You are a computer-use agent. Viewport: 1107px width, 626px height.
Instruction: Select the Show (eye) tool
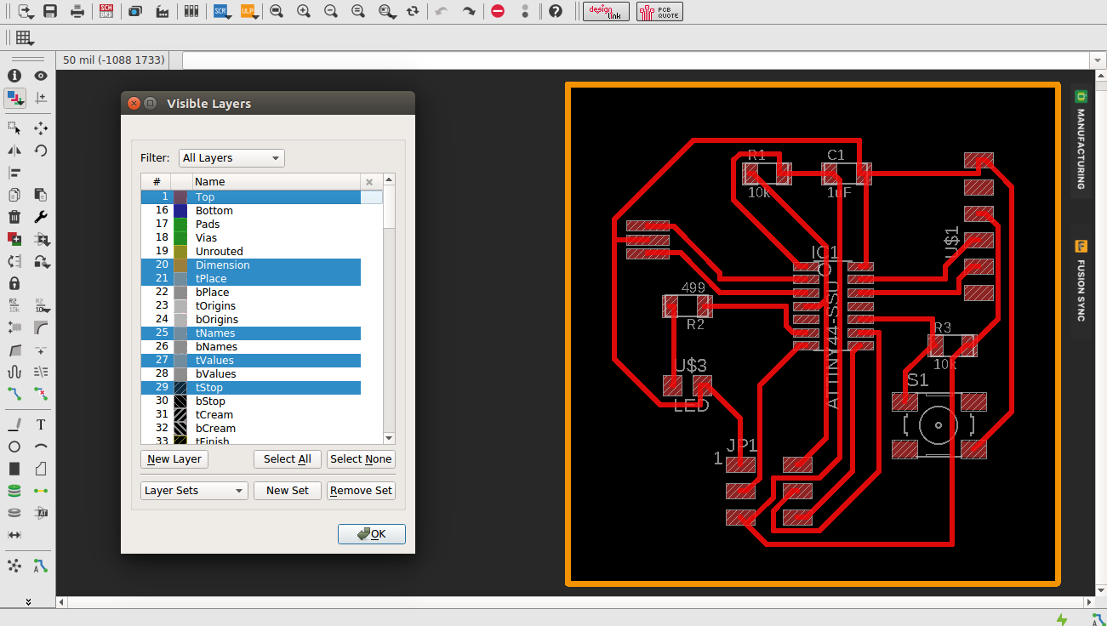[41, 76]
